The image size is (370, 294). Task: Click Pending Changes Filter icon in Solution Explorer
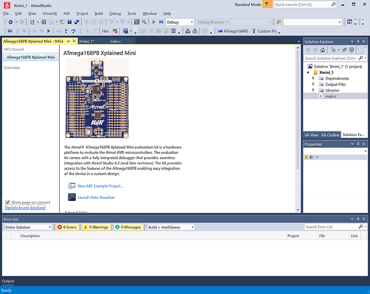click(333, 50)
